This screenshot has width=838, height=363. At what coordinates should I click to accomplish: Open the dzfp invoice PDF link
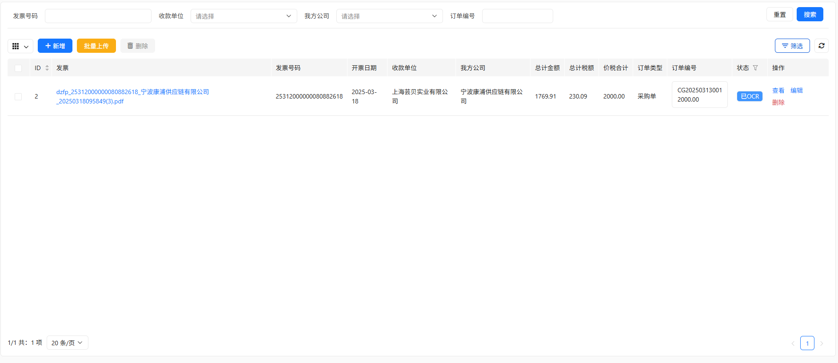132,96
